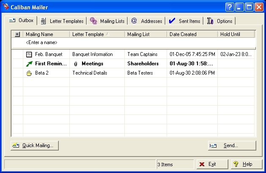This screenshot has height=173, width=266.
Task: Click the Caliban Mailer title bar app icon
Action: tap(5, 7)
